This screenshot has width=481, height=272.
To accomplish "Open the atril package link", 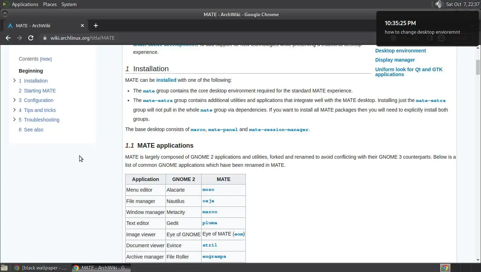I will 210,245.
